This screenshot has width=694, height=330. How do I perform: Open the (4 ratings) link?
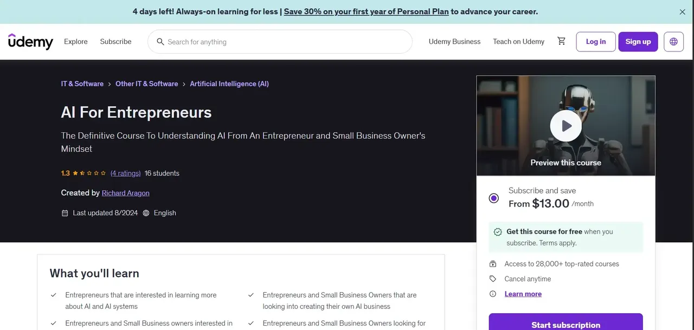125,173
